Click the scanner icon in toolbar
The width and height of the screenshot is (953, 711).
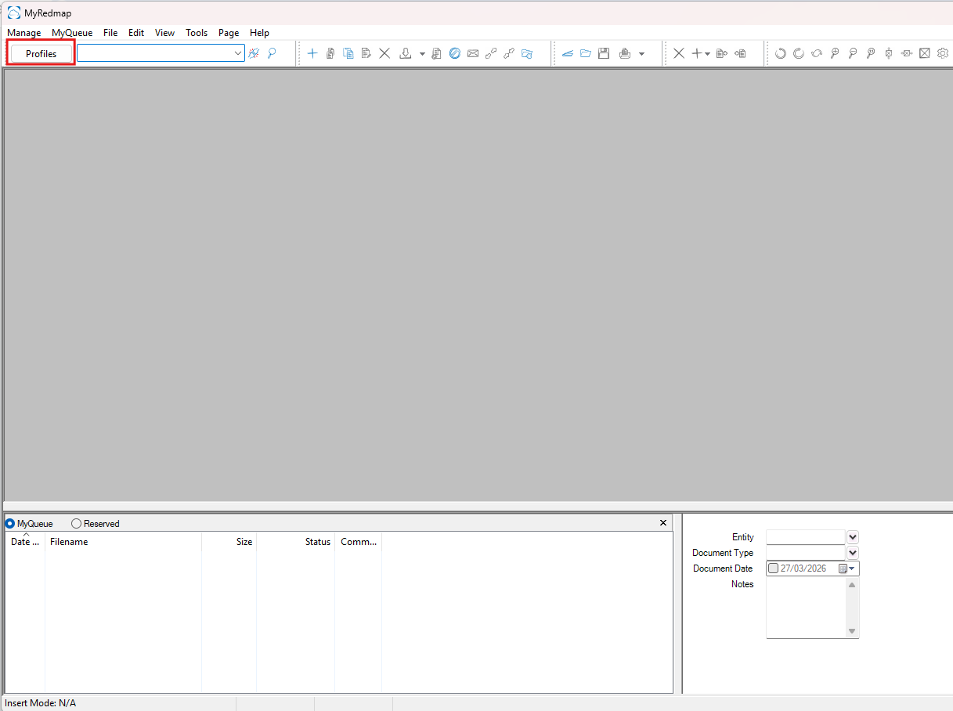click(568, 53)
